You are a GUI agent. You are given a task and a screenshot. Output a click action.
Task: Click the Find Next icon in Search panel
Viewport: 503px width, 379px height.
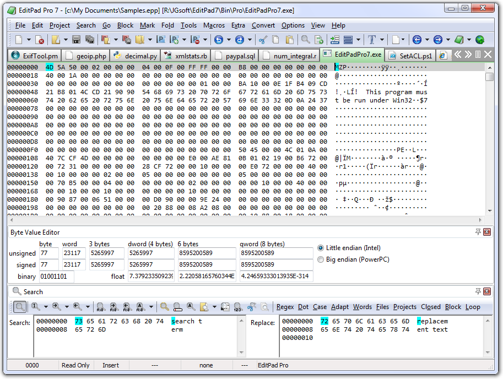click(56, 307)
